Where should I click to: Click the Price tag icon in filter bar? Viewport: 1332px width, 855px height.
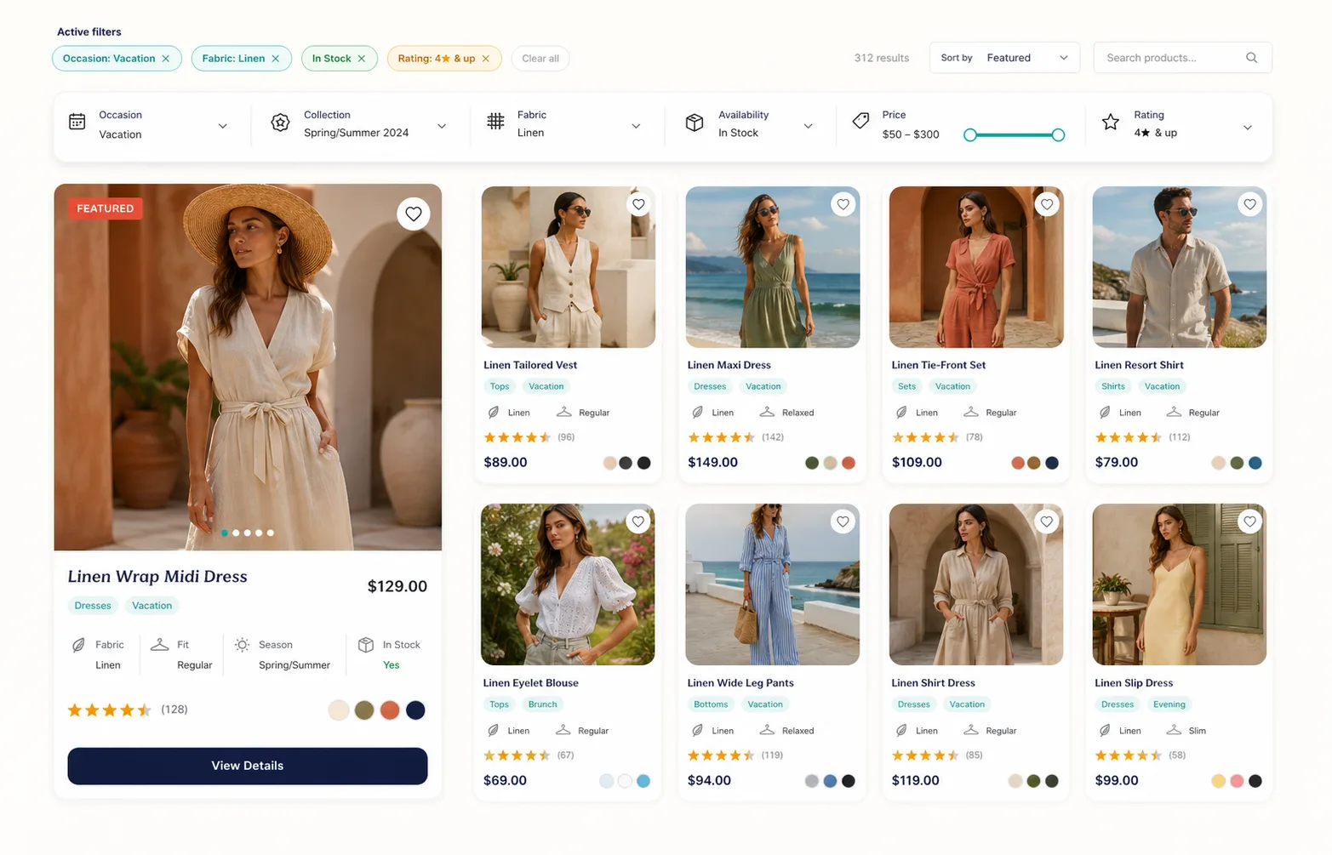(860, 122)
